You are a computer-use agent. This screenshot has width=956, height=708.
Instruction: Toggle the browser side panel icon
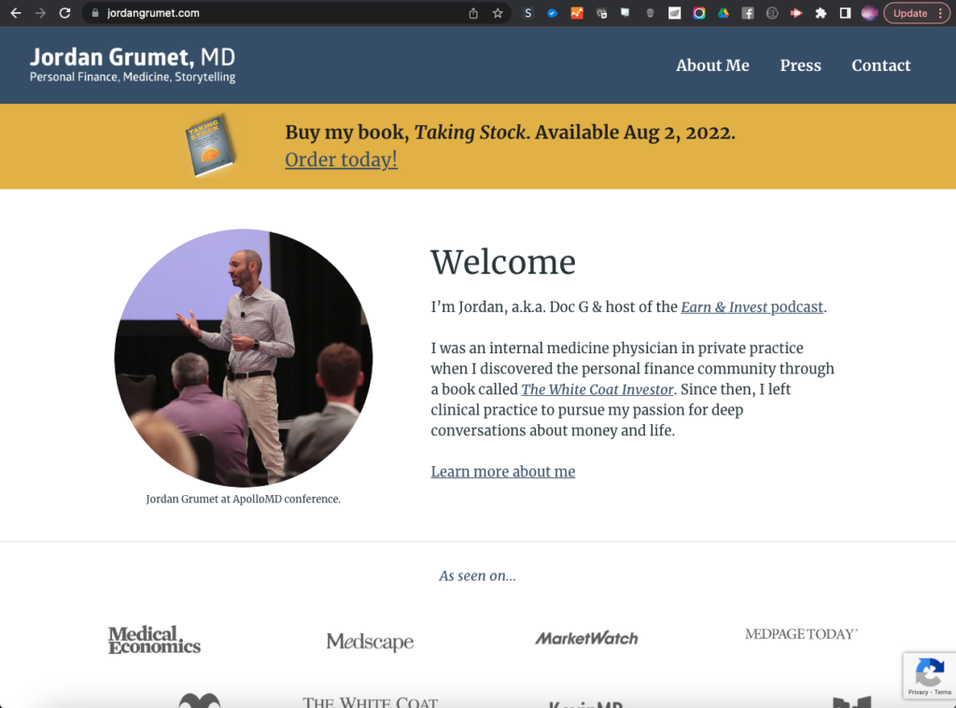pos(845,13)
